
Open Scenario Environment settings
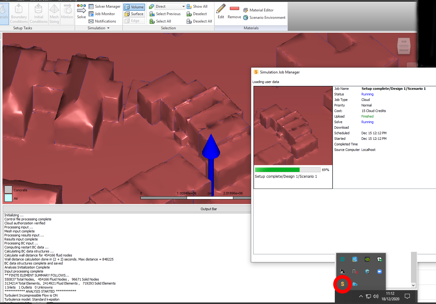click(x=264, y=18)
